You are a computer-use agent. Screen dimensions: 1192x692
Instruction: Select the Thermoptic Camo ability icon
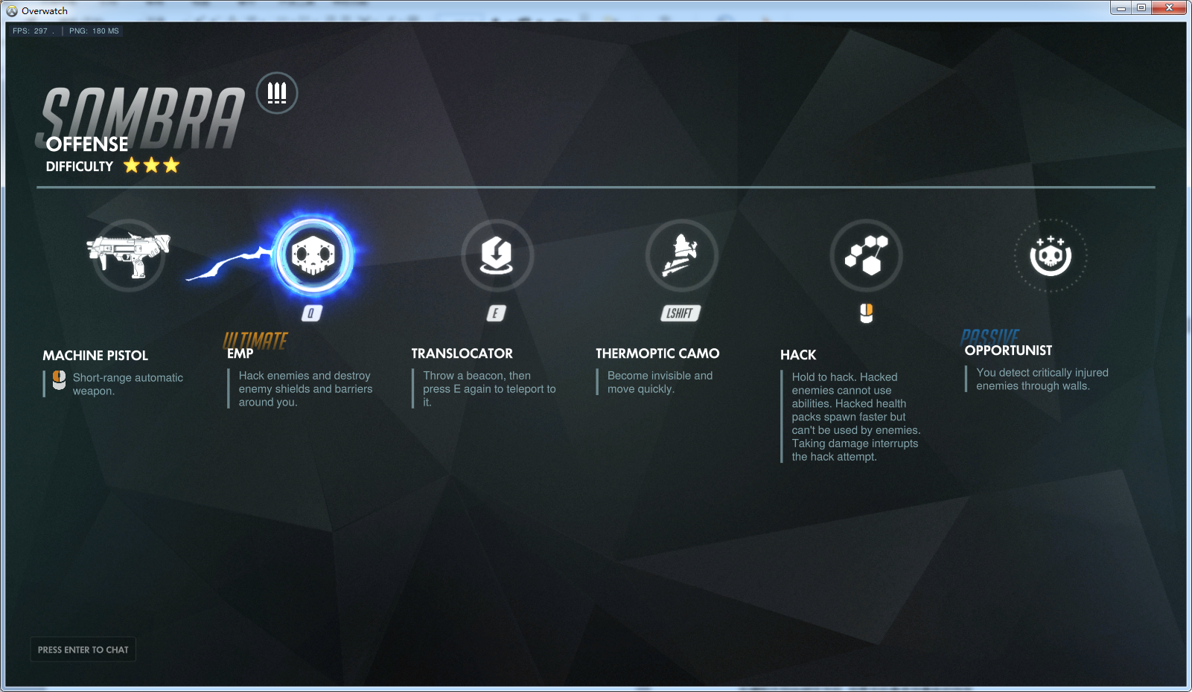point(681,255)
